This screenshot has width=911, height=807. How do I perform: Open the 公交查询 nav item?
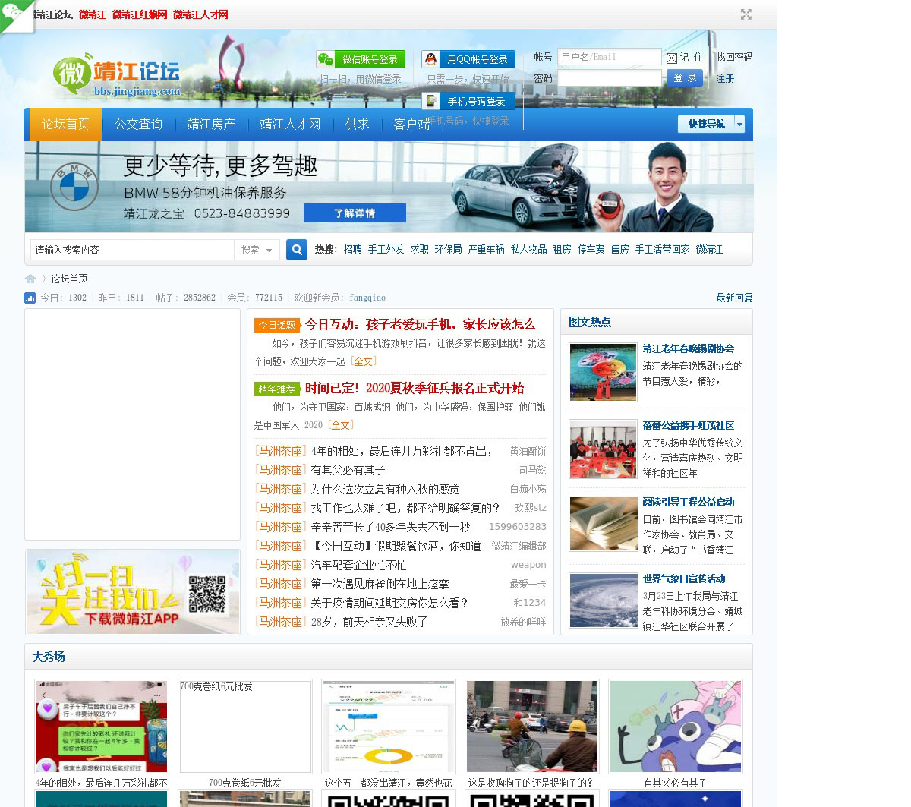(138, 124)
